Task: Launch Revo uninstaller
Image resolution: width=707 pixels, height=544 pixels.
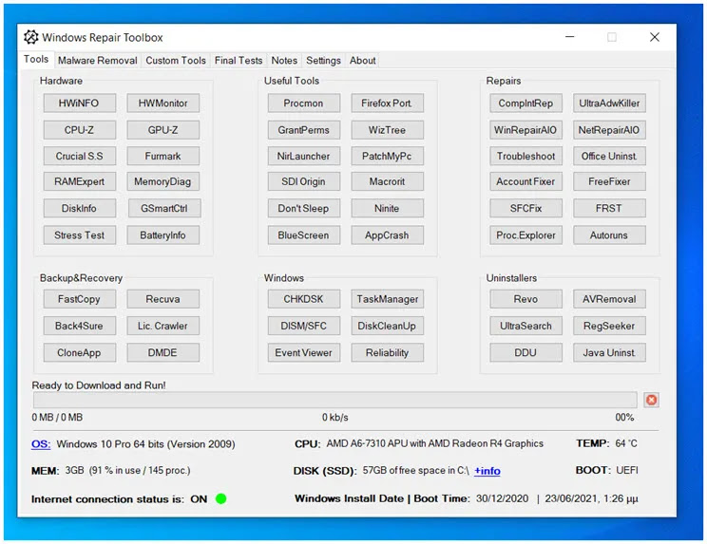Action: (x=525, y=299)
